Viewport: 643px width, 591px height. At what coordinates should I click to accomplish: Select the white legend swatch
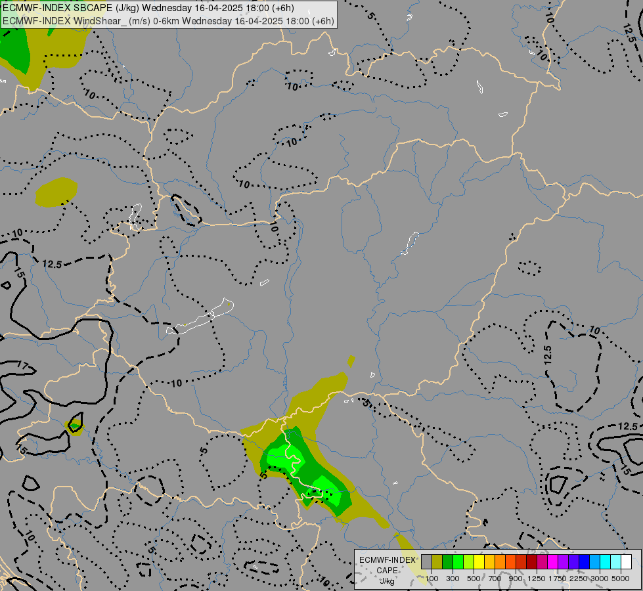[626, 562]
